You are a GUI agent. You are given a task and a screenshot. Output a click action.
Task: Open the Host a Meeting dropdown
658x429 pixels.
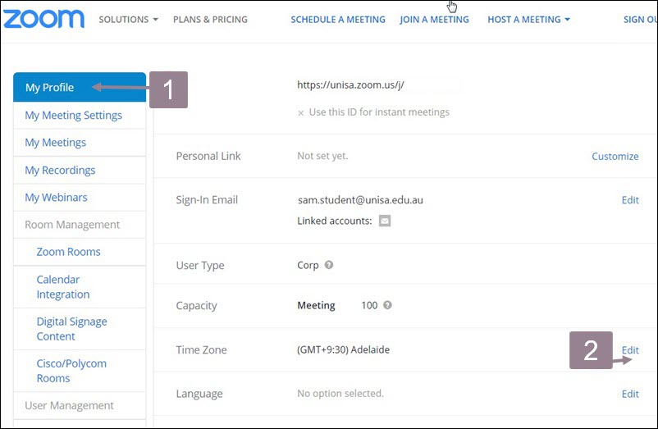[528, 20]
